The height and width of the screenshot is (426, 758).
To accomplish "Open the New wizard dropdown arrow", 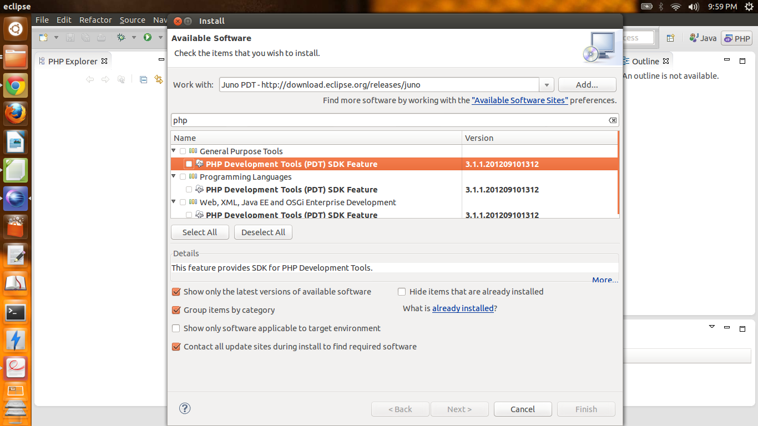I will (56, 38).
